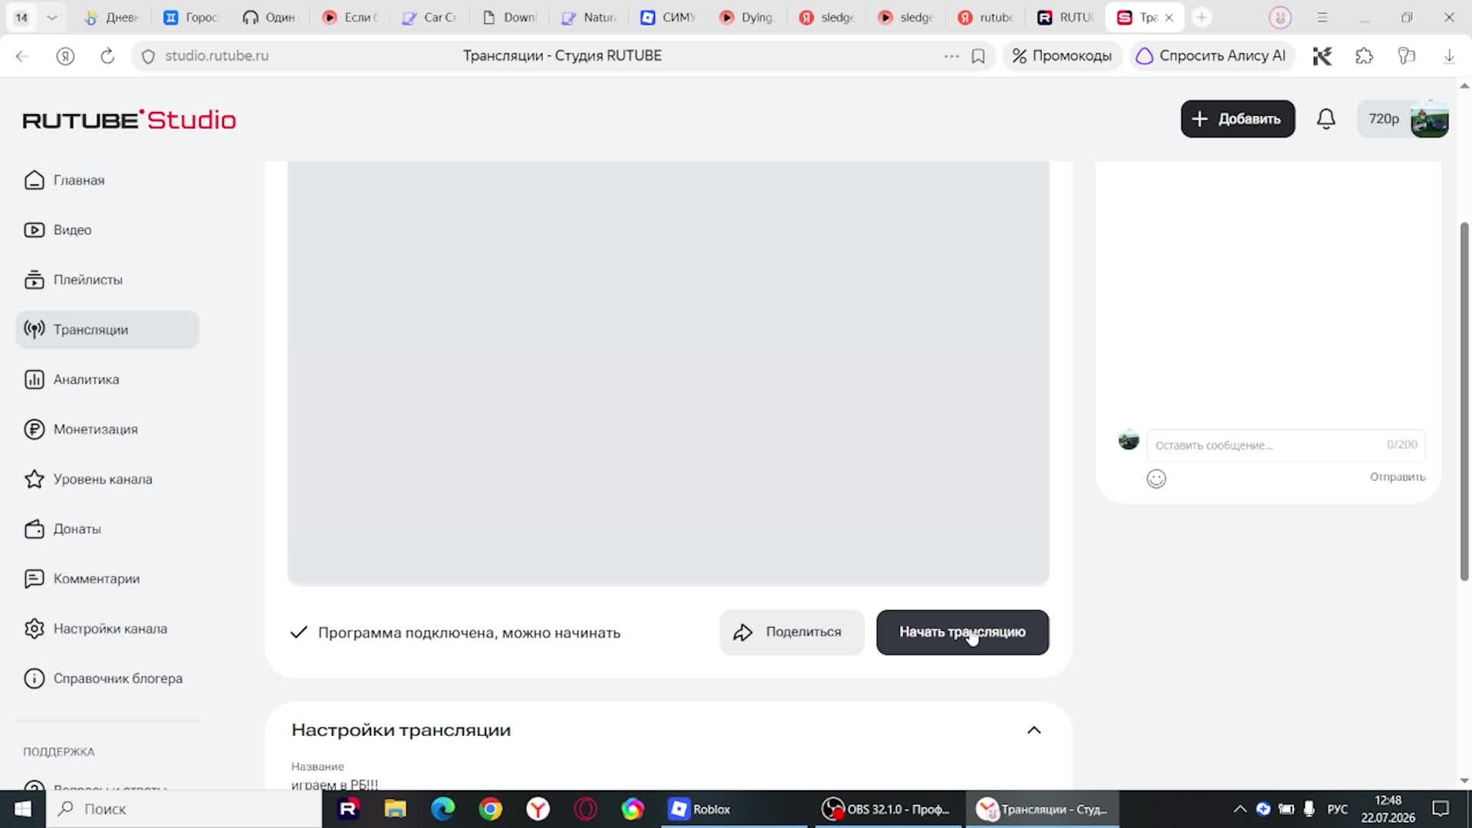Switch to the Car Cr browser tab
This screenshot has width=1472, height=828.
429,17
